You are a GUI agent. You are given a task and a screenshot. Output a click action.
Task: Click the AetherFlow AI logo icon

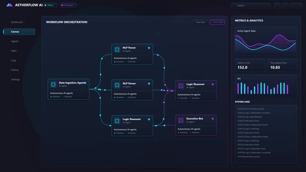point(10,5)
